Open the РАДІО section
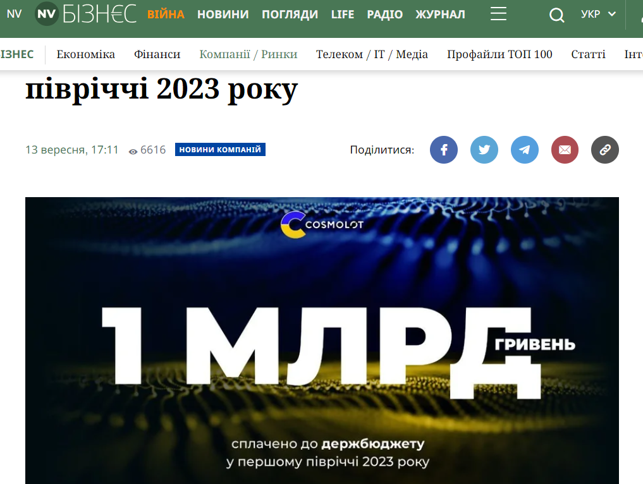Image resolution: width=643 pixels, height=484 pixels. click(x=384, y=15)
